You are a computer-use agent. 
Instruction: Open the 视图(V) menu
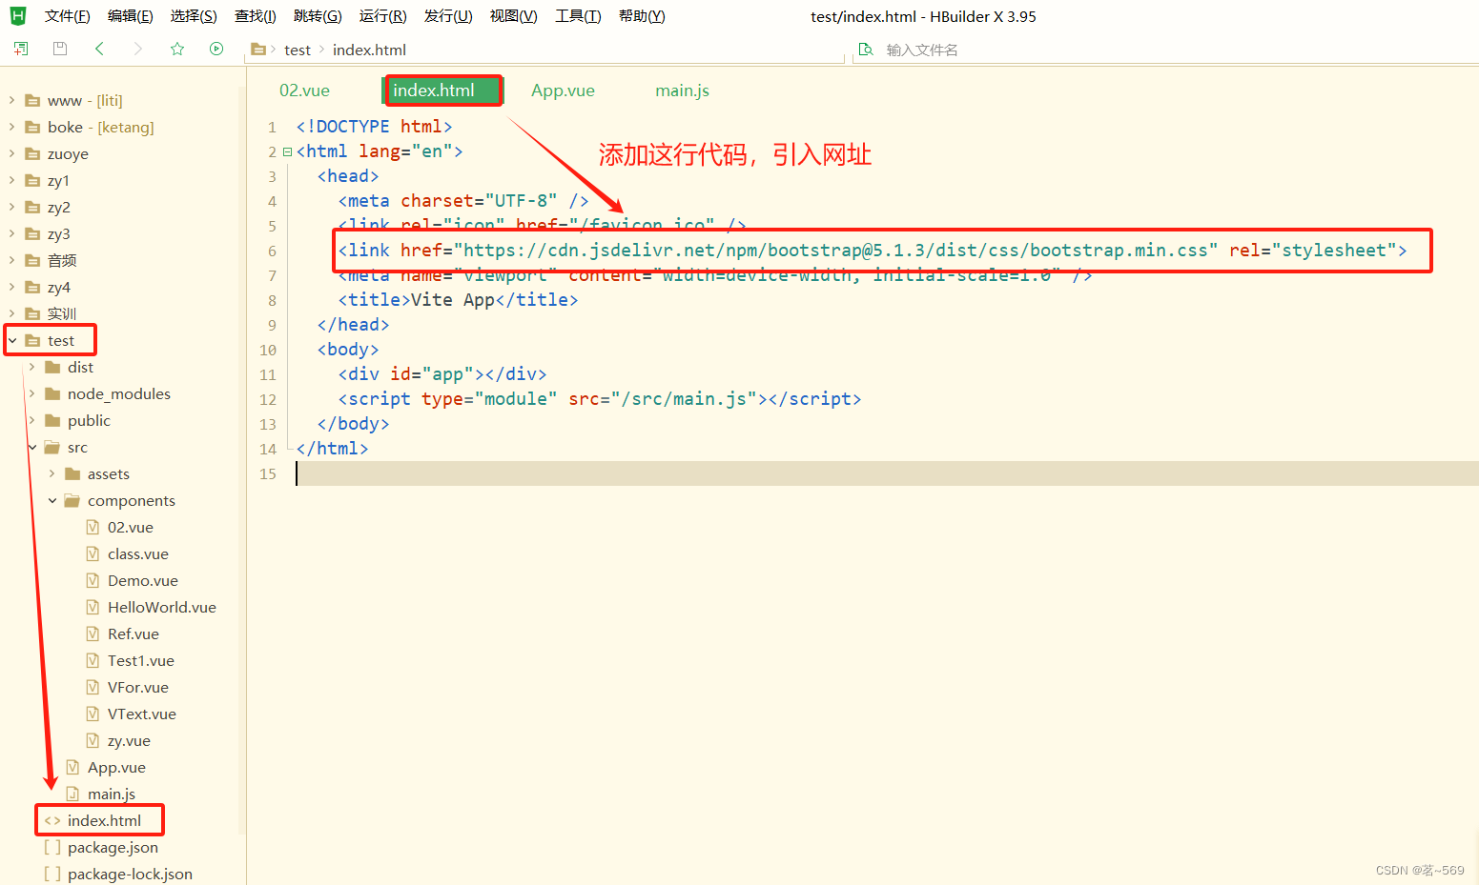[x=513, y=16]
